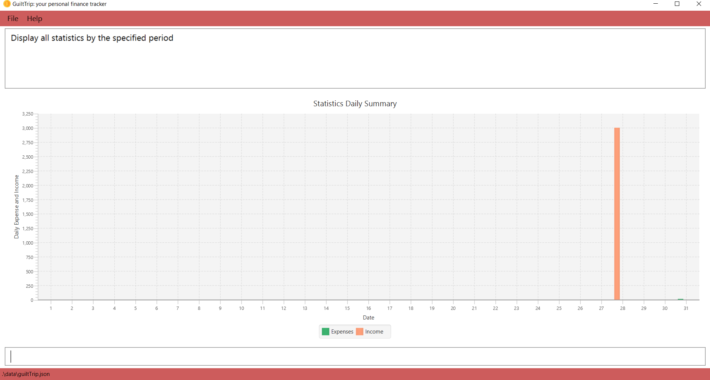Viewport: 710px width, 380px height.
Task: Click the date 10 on x-axis
Action: [241, 308]
